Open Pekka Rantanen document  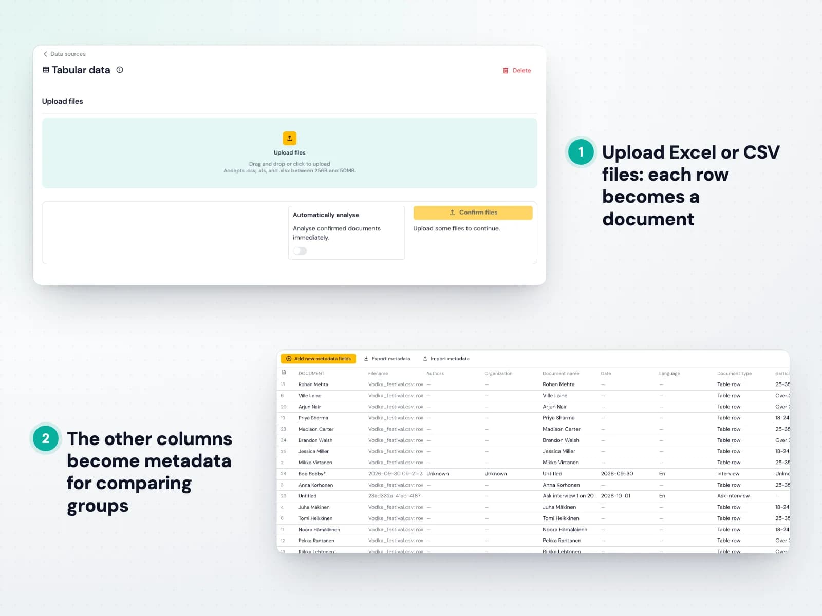316,541
